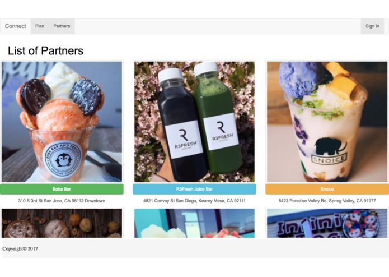Open the Snoice shaved ice cup photo
This screenshot has width=389, height=277.
click(x=327, y=122)
